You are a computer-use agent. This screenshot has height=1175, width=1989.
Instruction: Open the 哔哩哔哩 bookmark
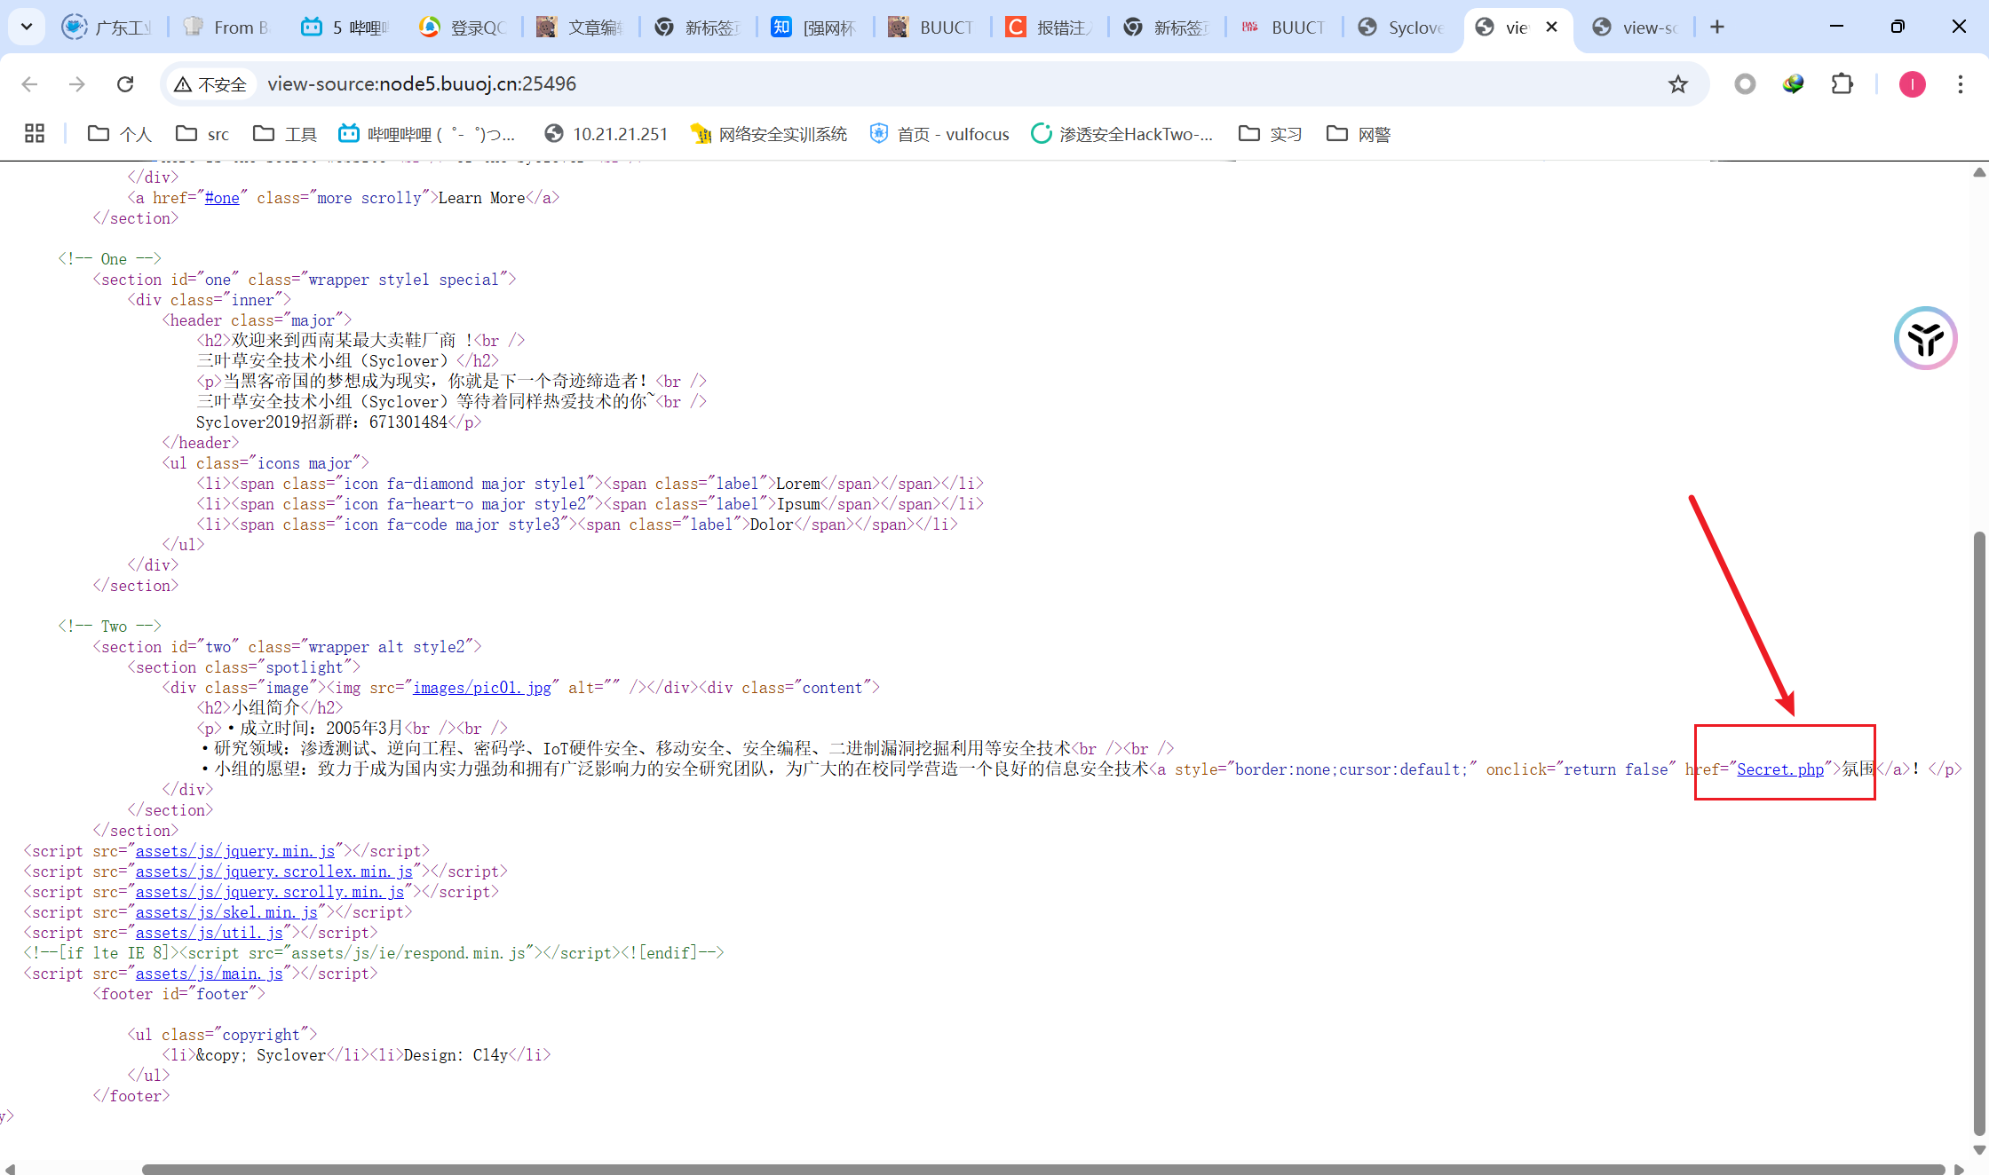(427, 134)
